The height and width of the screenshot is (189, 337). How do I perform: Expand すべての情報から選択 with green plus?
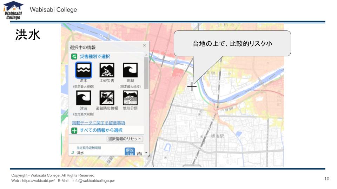coord(74,131)
